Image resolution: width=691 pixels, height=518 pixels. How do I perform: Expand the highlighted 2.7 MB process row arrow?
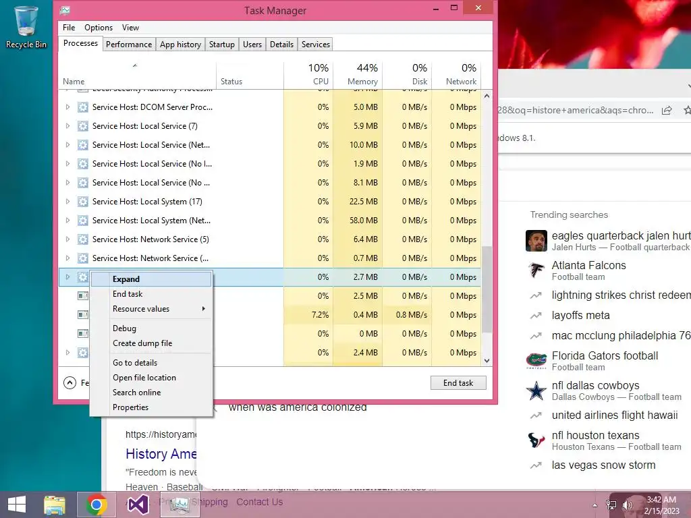click(x=67, y=277)
